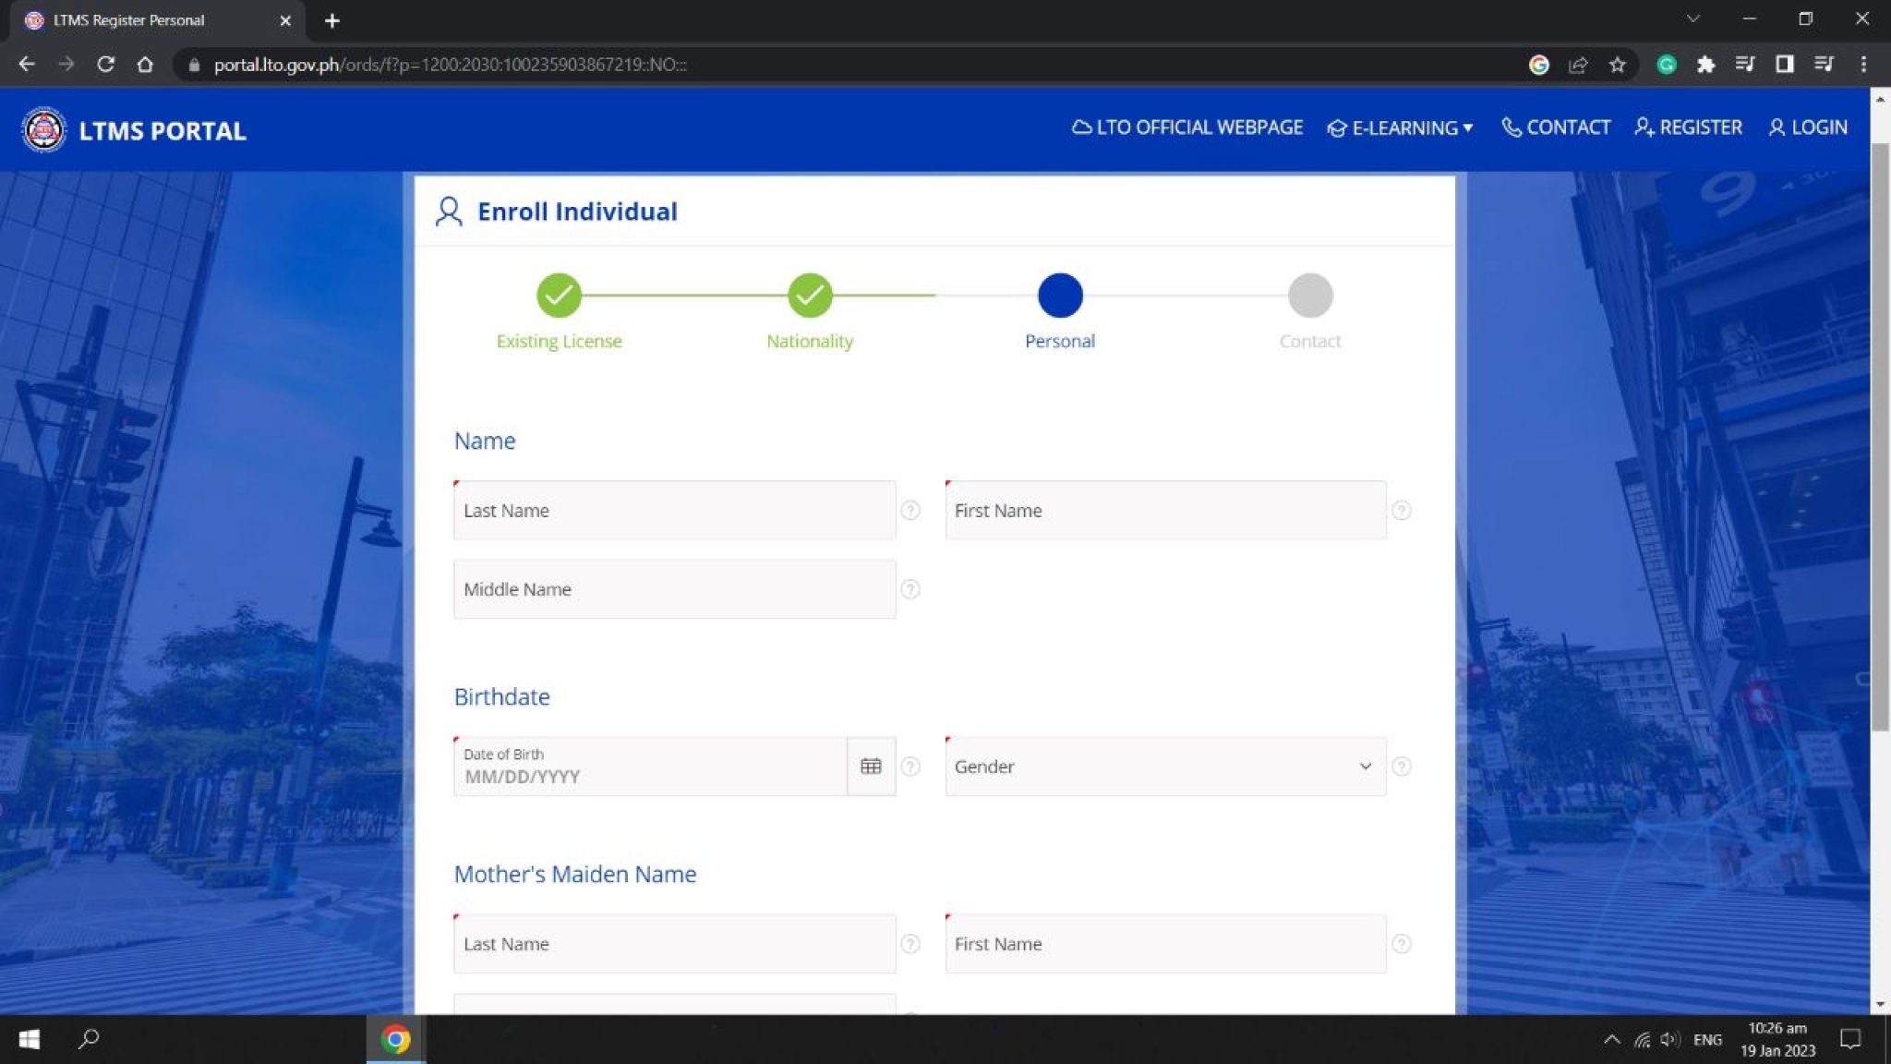The image size is (1891, 1064).
Task: Click the browser address bar URL
Action: pos(450,65)
